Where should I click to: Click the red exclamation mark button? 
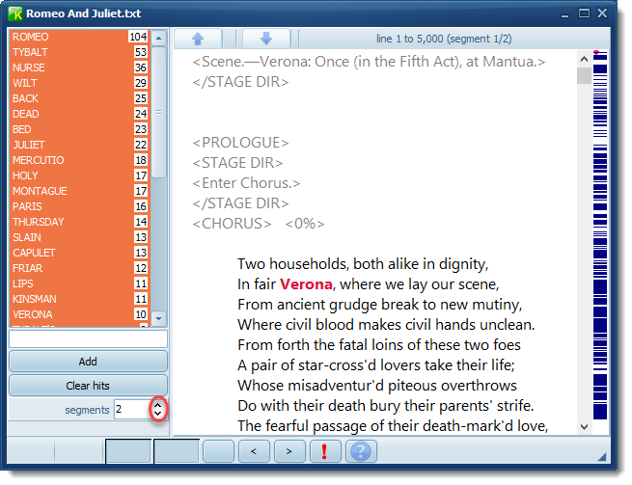(x=325, y=451)
